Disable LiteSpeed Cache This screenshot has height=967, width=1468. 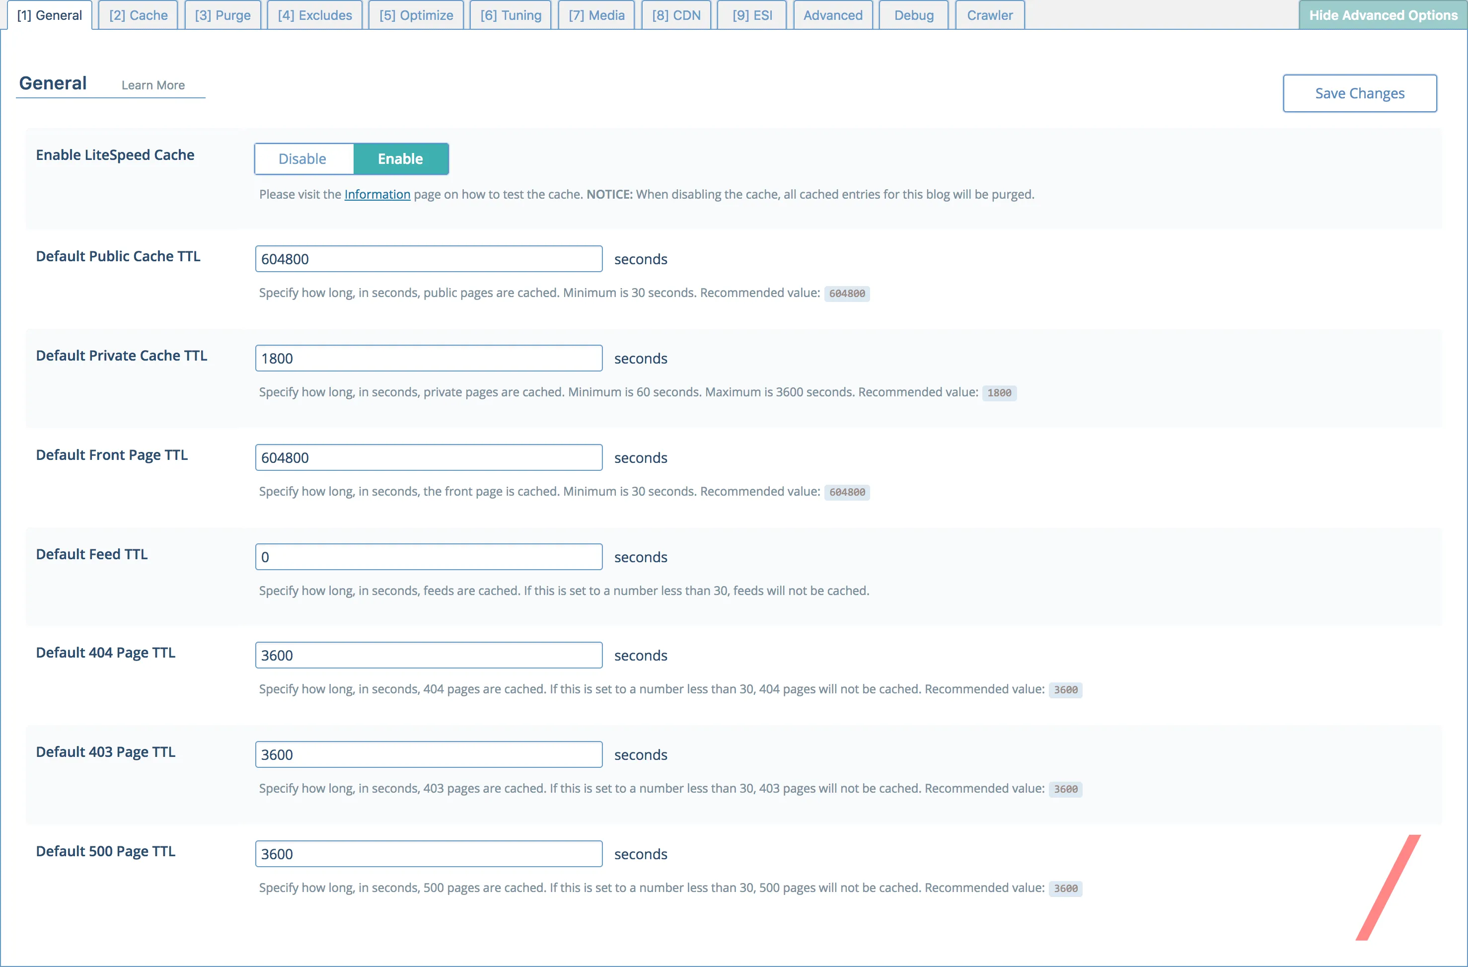pos(303,158)
